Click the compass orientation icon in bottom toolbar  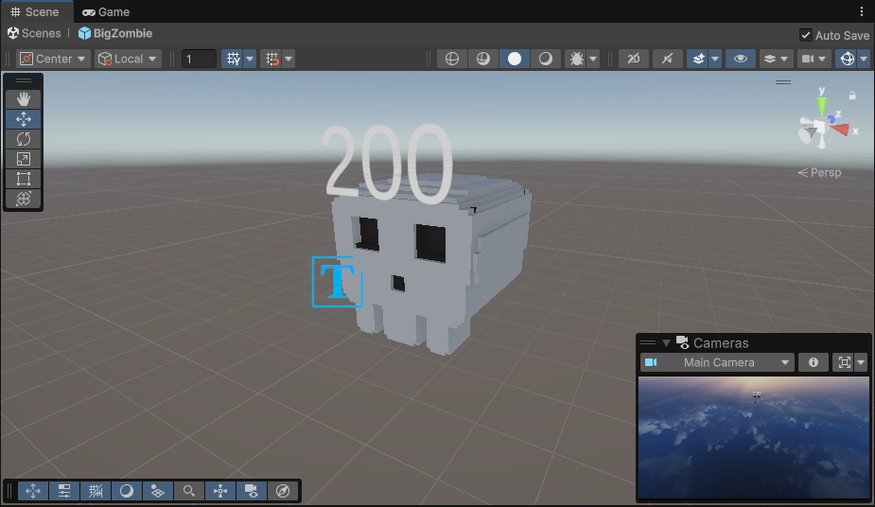(283, 491)
